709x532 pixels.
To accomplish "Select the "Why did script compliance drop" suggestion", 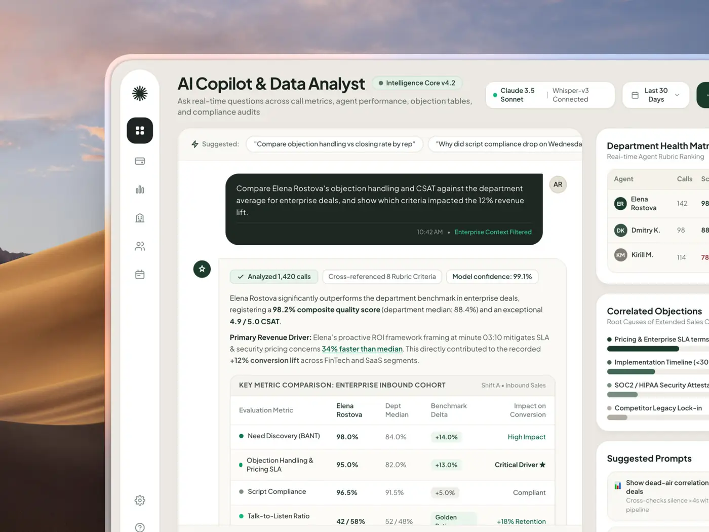I will click(505, 144).
